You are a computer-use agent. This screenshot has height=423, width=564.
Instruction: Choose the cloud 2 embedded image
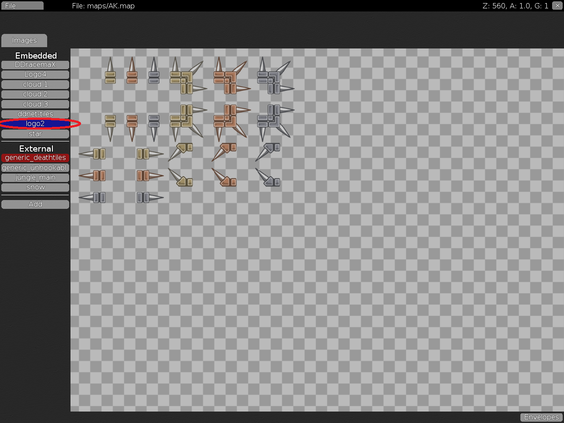pos(35,94)
